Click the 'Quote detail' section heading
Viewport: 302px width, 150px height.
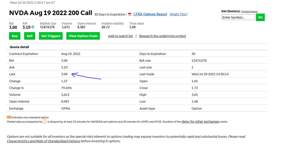coord(19,47)
